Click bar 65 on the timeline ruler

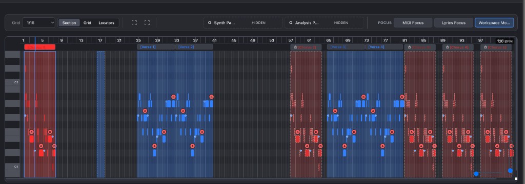click(329, 40)
